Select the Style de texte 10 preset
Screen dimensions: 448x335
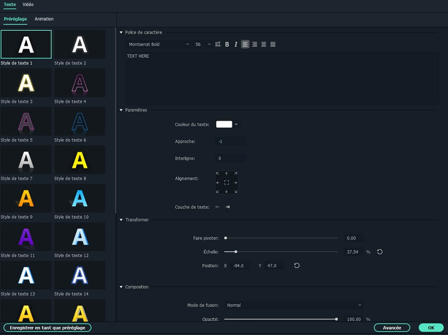pyautogui.click(x=80, y=198)
